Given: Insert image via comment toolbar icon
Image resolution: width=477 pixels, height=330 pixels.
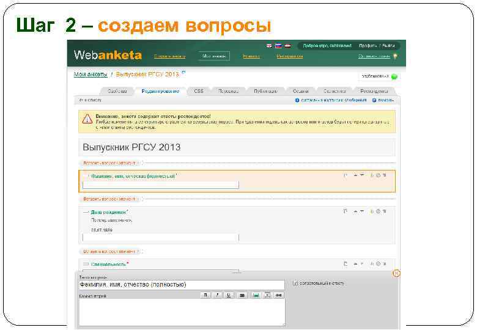Looking at the screenshot, I should [x=256, y=295].
